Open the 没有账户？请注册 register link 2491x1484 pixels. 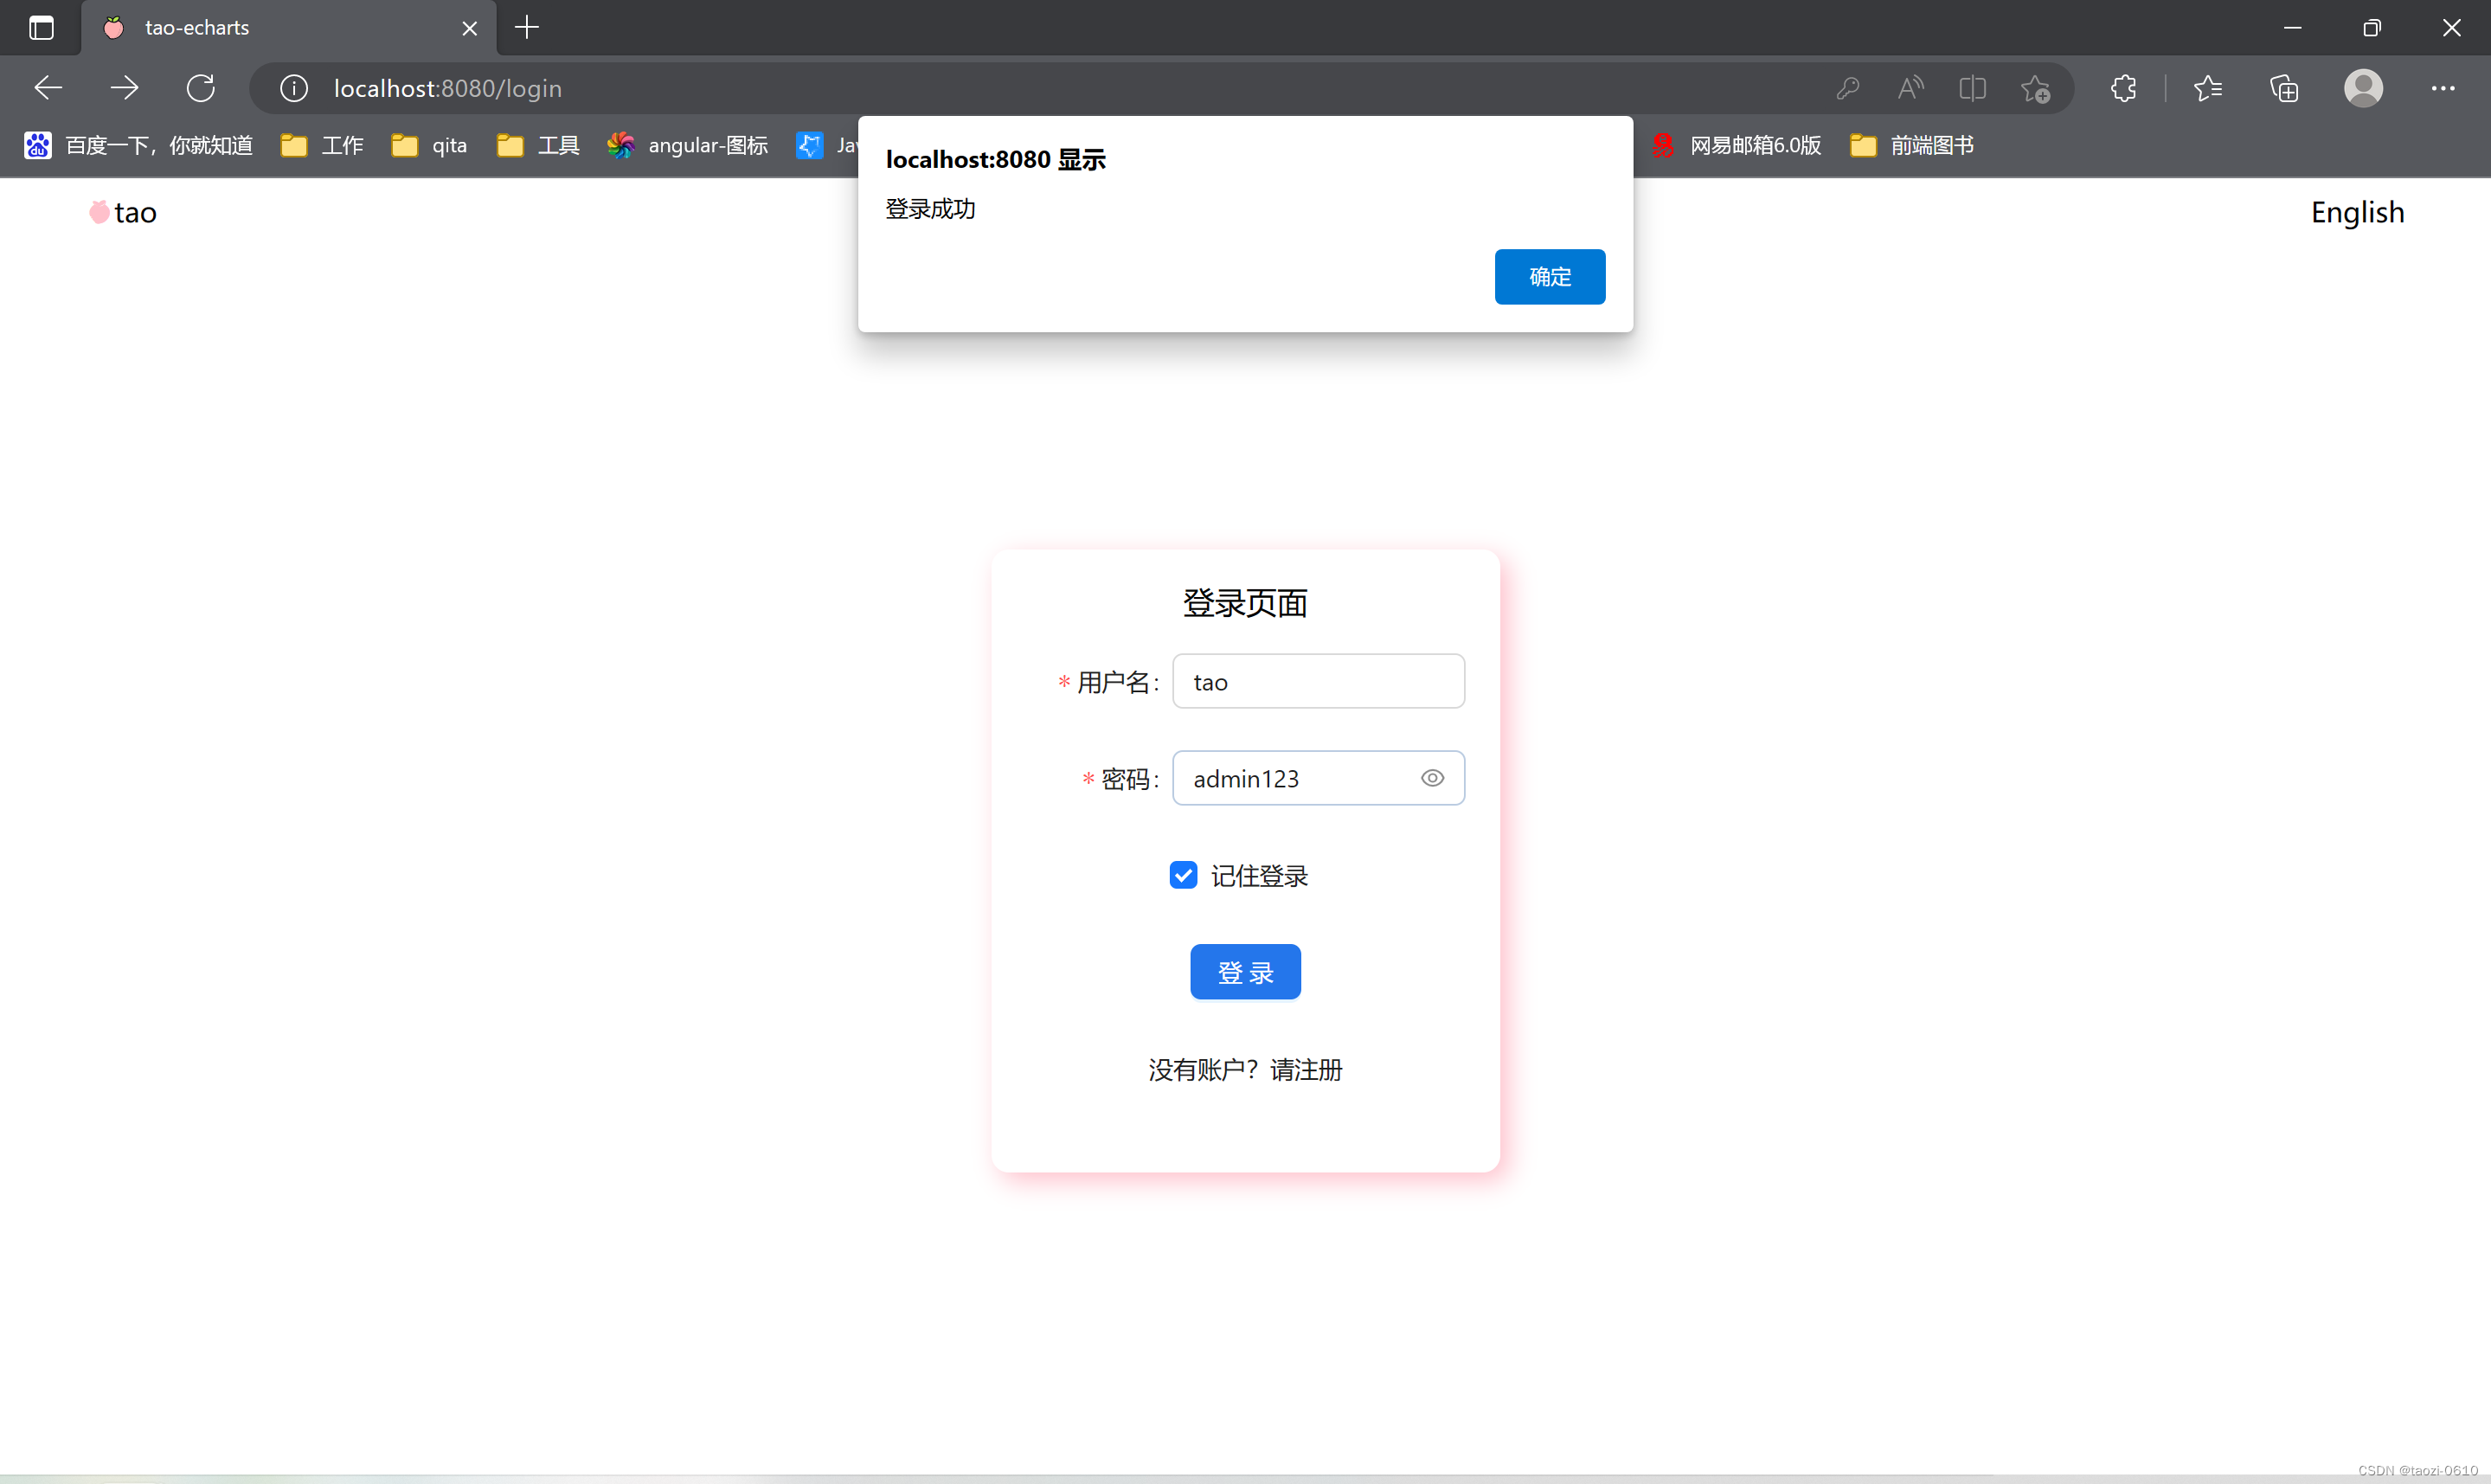(x=1244, y=1069)
